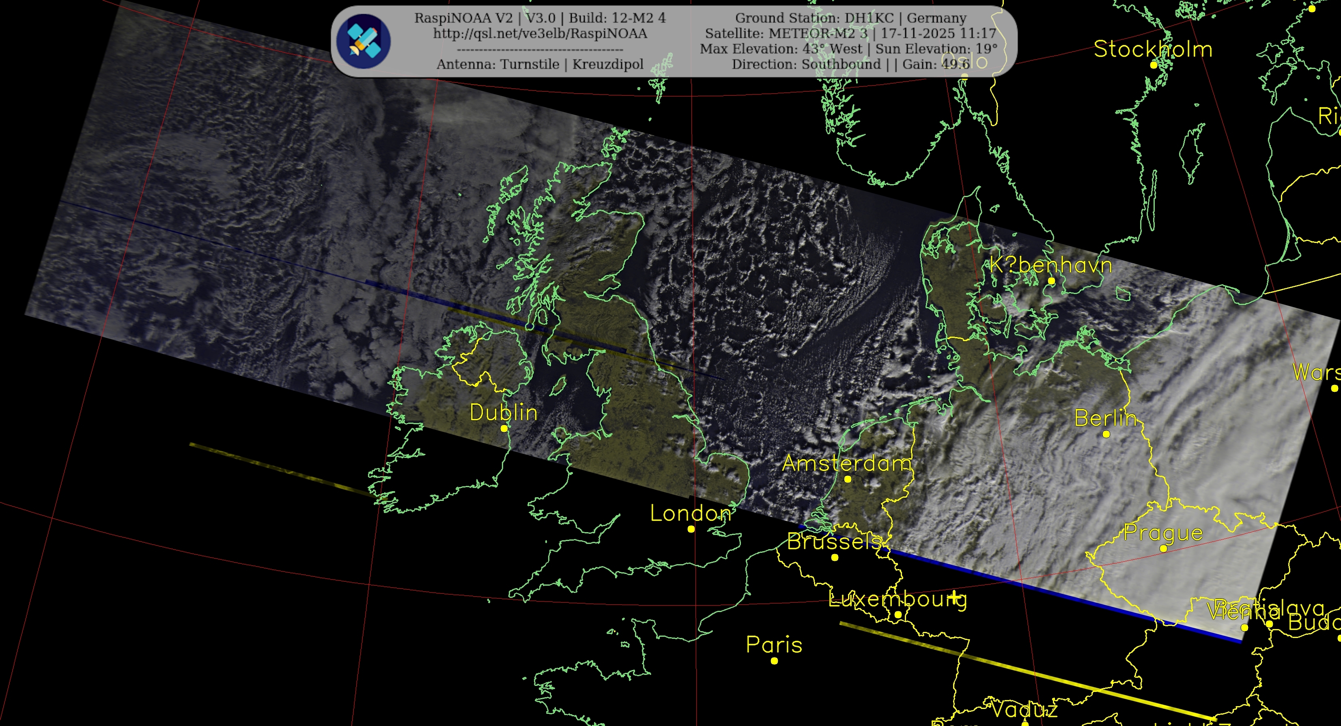Click the qsl.net RaspiNOAA URL text
Image resolution: width=1341 pixels, height=726 pixels.
click(540, 34)
